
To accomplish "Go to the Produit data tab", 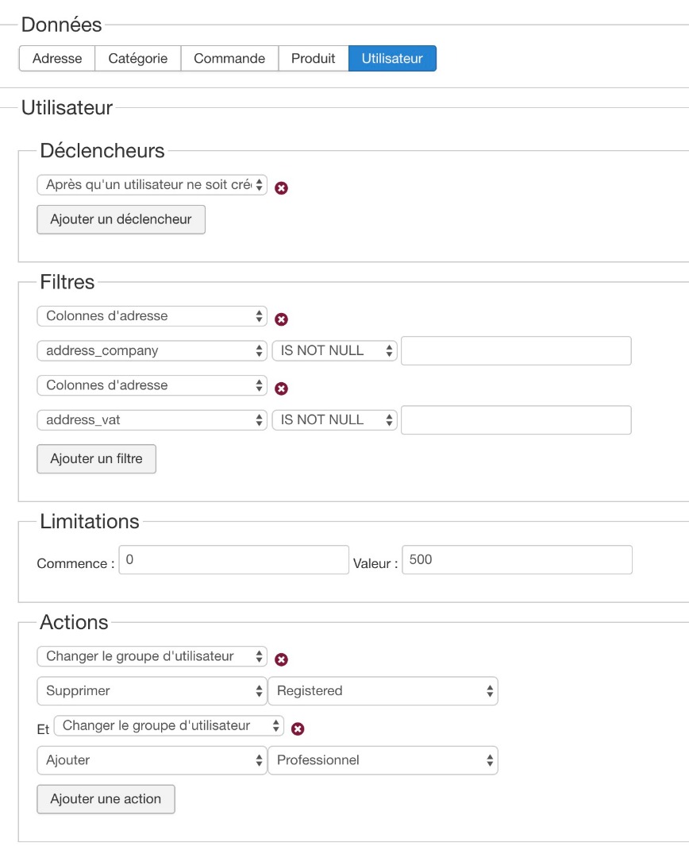I will [x=313, y=59].
